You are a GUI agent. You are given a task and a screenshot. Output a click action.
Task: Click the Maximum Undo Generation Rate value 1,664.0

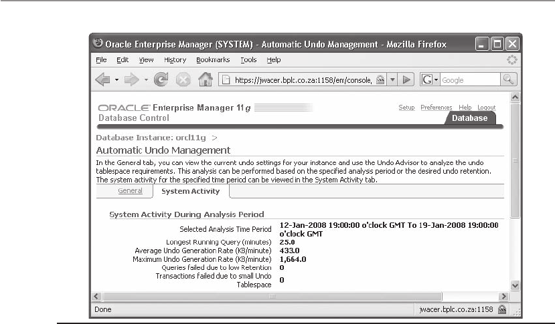tap(293, 259)
